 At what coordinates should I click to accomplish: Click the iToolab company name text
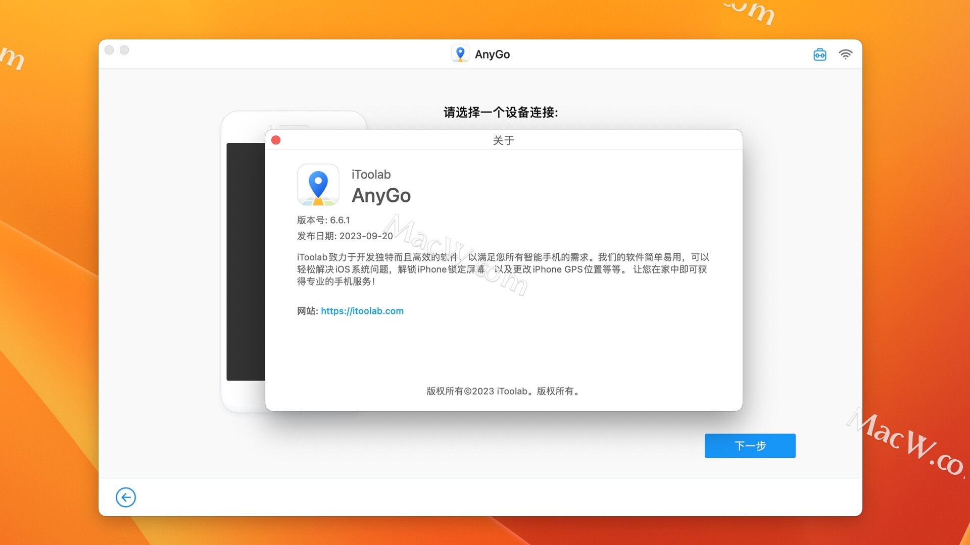tap(371, 175)
